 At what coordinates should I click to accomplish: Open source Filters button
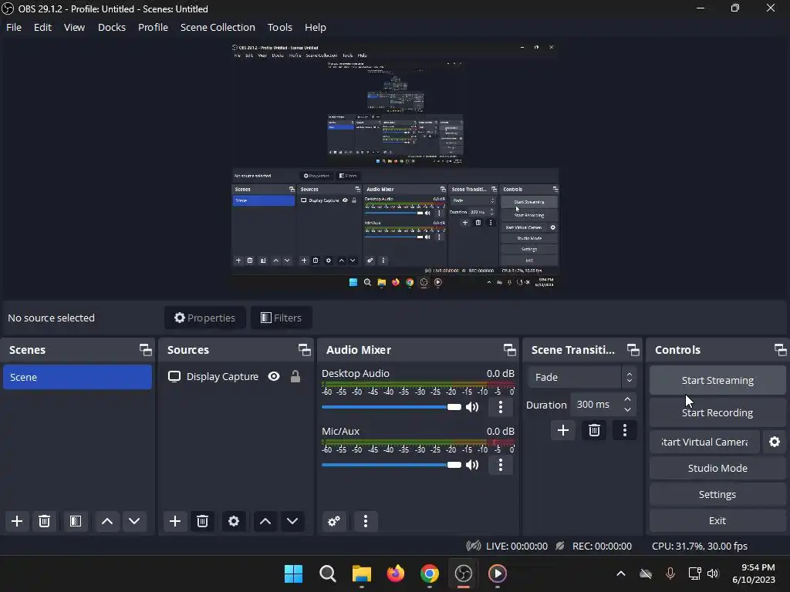281,318
